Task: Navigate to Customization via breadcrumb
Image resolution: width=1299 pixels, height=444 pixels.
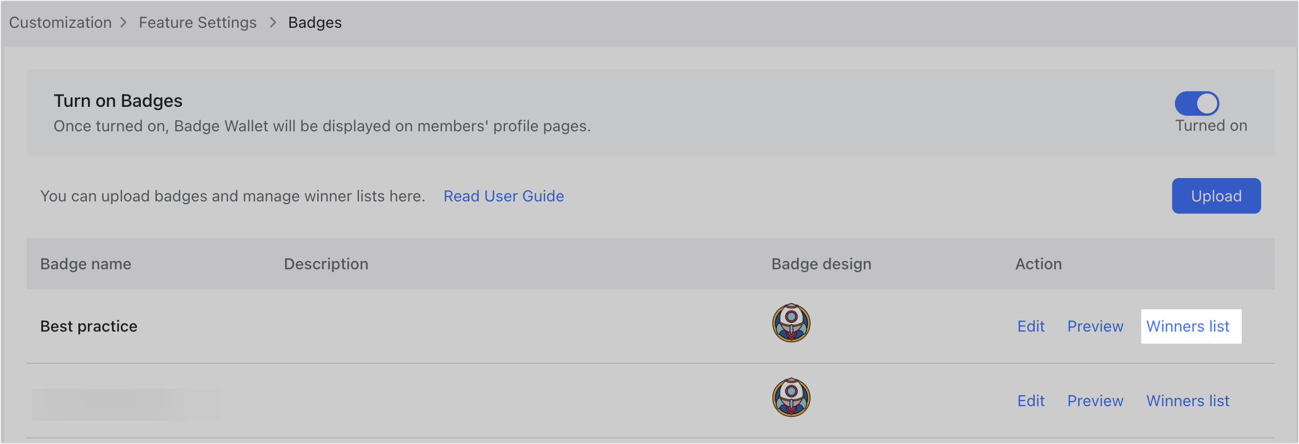Action: (x=60, y=22)
